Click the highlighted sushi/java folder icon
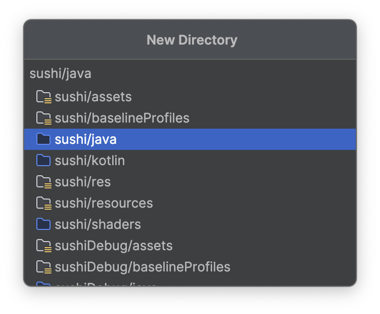380x314 pixels. pos(44,139)
